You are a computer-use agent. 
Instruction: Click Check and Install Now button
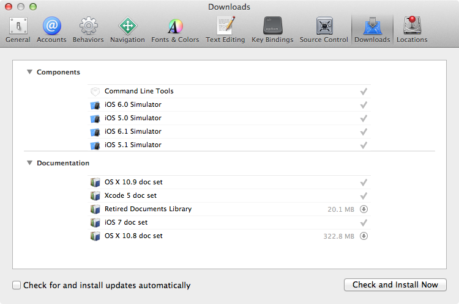[x=395, y=284]
